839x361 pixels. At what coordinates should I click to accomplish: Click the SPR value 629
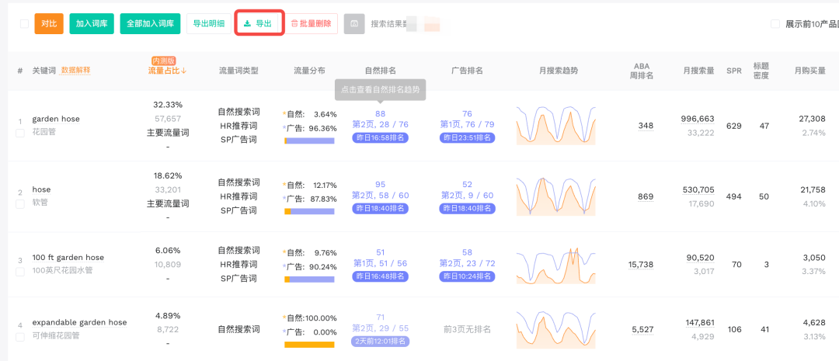point(733,126)
